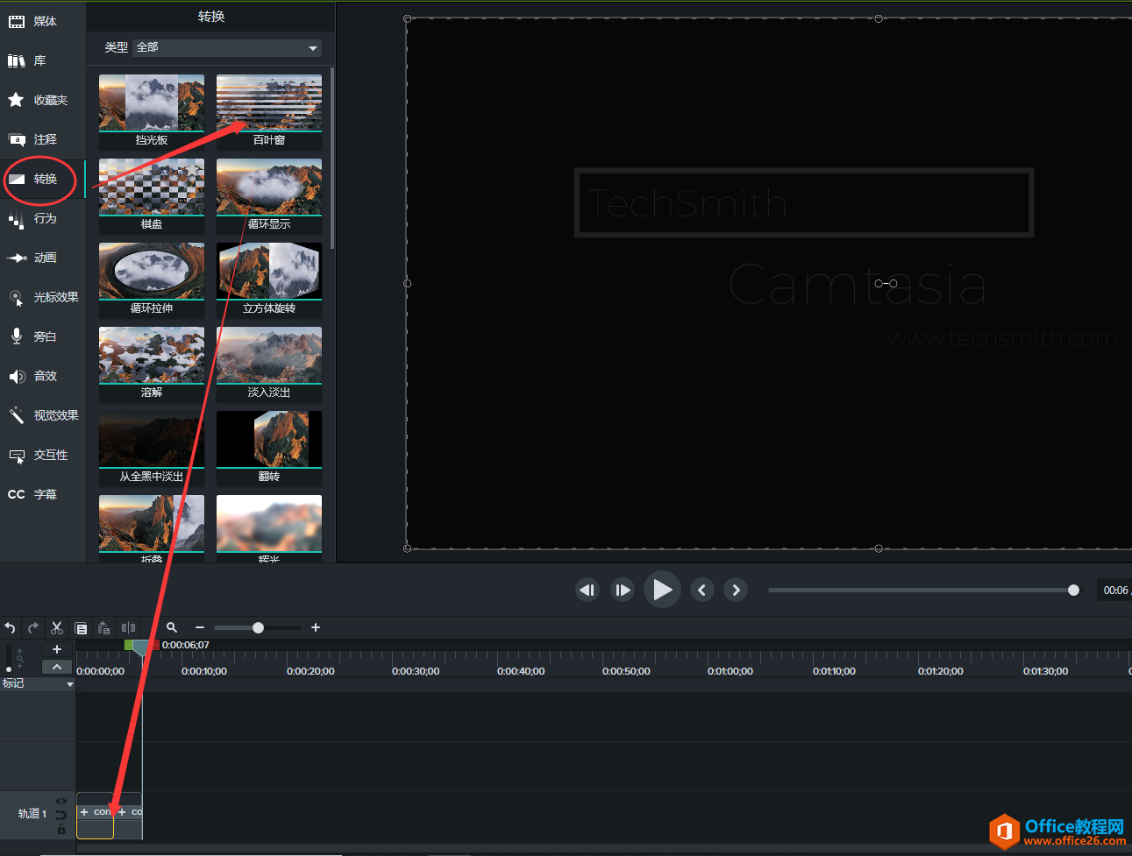Collapse the marker track with up chevron
Screen dimensions: 1132x856
tap(57, 667)
